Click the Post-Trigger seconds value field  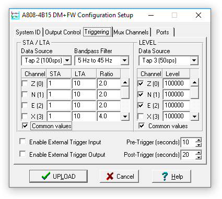(x=188, y=155)
